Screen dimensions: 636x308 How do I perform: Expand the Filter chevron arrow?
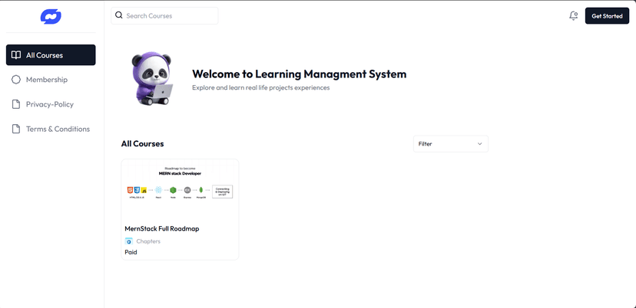(x=480, y=144)
